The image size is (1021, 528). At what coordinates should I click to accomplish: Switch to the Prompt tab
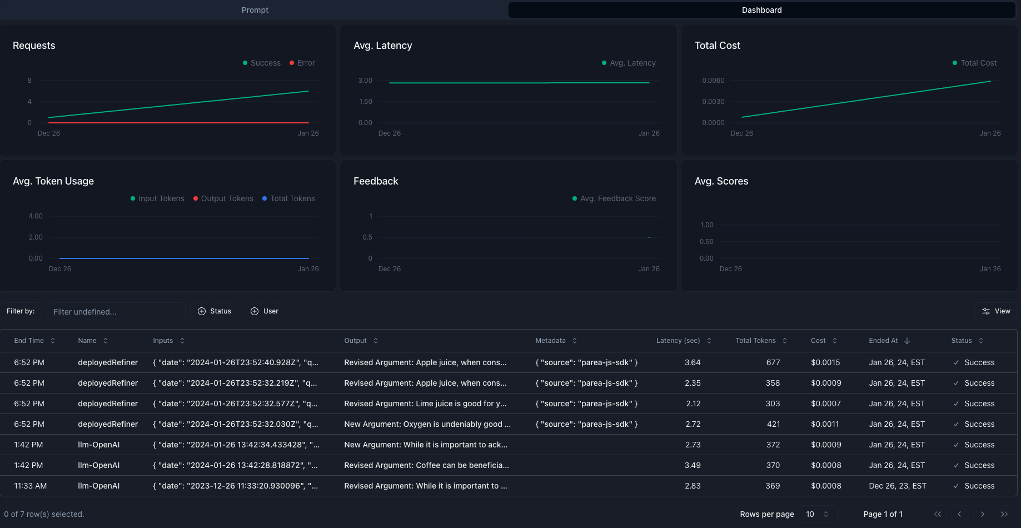click(x=255, y=9)
